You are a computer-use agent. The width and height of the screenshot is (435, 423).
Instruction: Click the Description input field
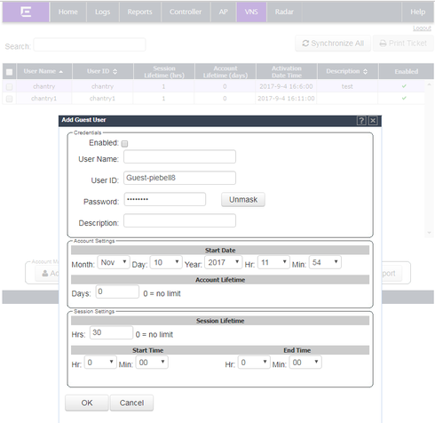pyautogui.click(x=179, y=220)
